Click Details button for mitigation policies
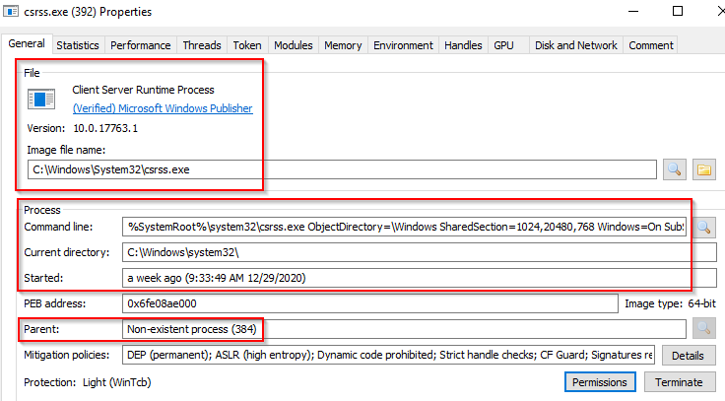 click(689, 355)
